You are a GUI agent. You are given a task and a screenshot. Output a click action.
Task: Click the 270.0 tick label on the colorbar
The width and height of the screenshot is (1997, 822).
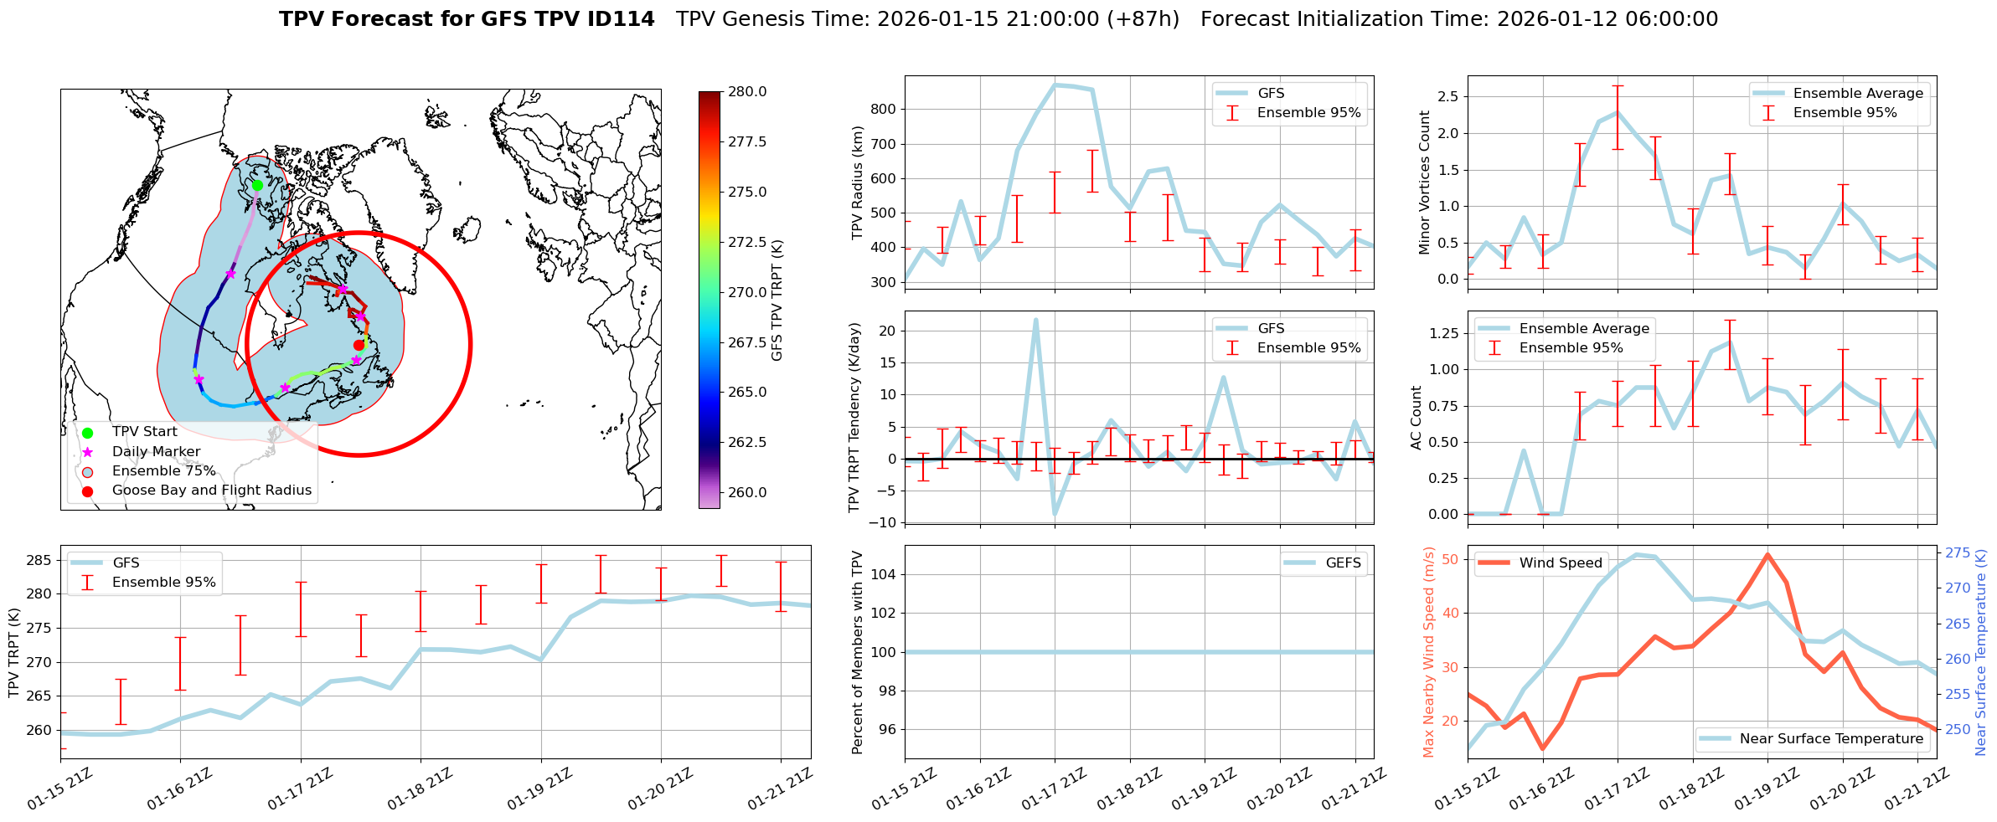point(747,292)
